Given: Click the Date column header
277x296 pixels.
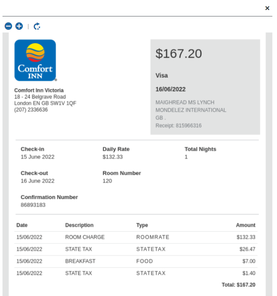Looking at the screenshot, I should tap(22, 225).
